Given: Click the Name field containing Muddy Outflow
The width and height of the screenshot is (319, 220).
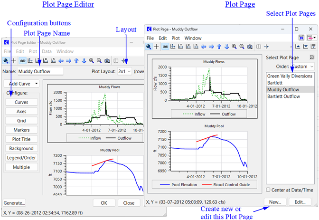Looking at the screenshot, I should coord(40,71).
